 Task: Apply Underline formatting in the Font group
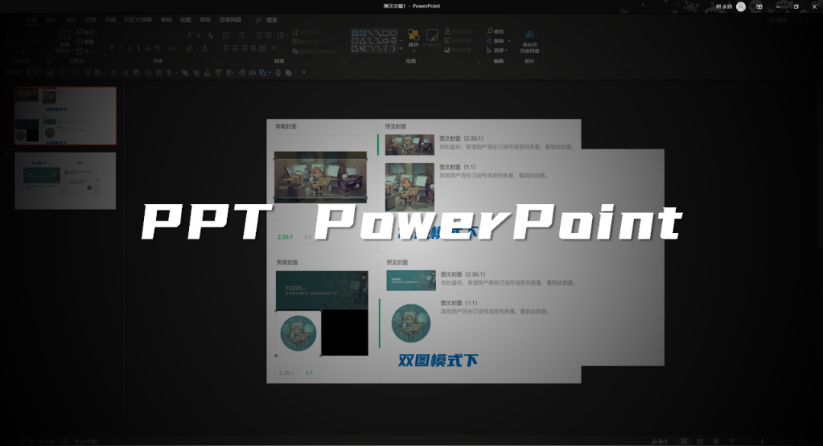point(130,48)
